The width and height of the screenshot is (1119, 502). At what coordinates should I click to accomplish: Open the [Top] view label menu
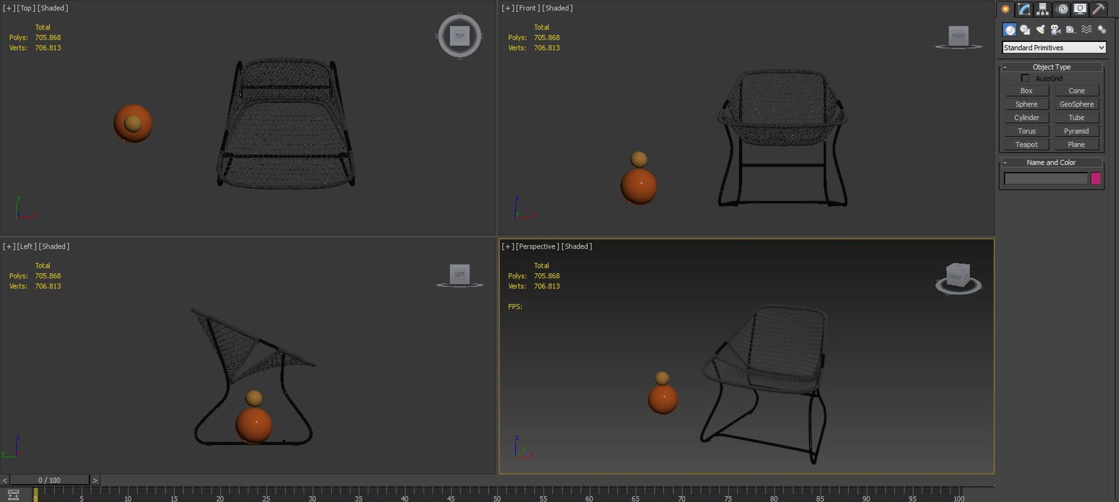tap(26, 8)
